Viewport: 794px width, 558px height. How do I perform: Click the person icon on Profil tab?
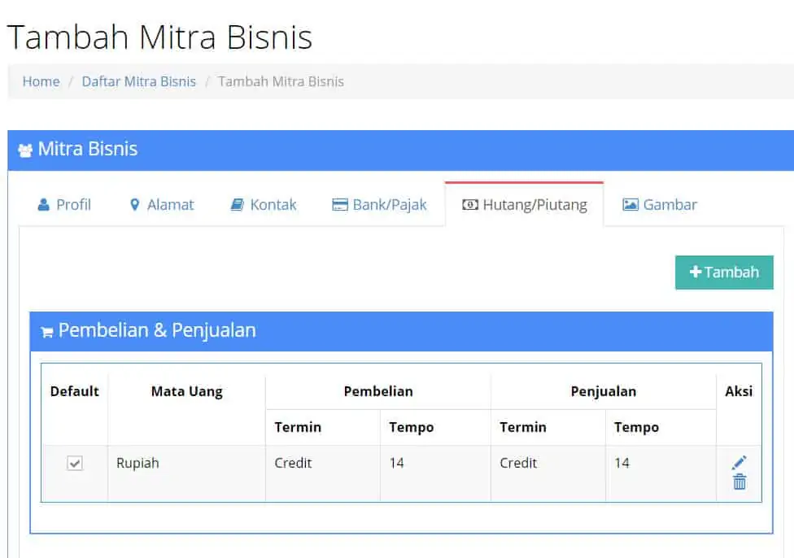click(x=44, y=204)
